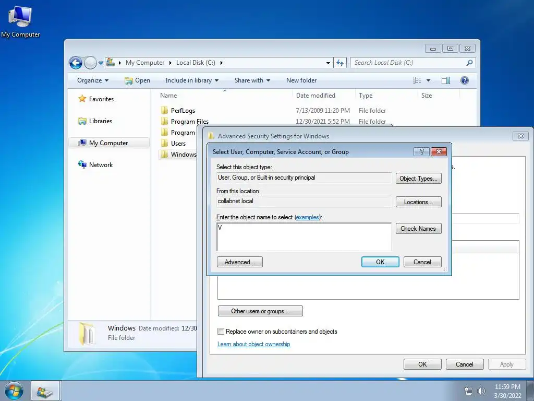Click the network tray icon
The width and height of the screenshot is (534, 401).
click(x=469, y=391)
